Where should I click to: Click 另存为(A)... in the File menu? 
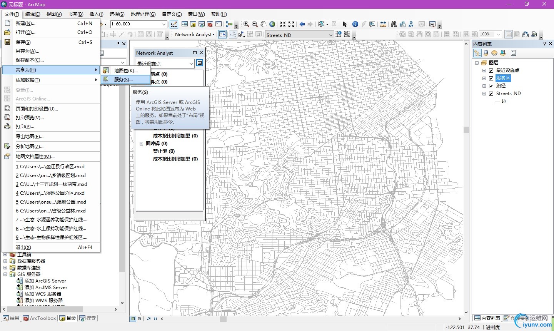51,51
